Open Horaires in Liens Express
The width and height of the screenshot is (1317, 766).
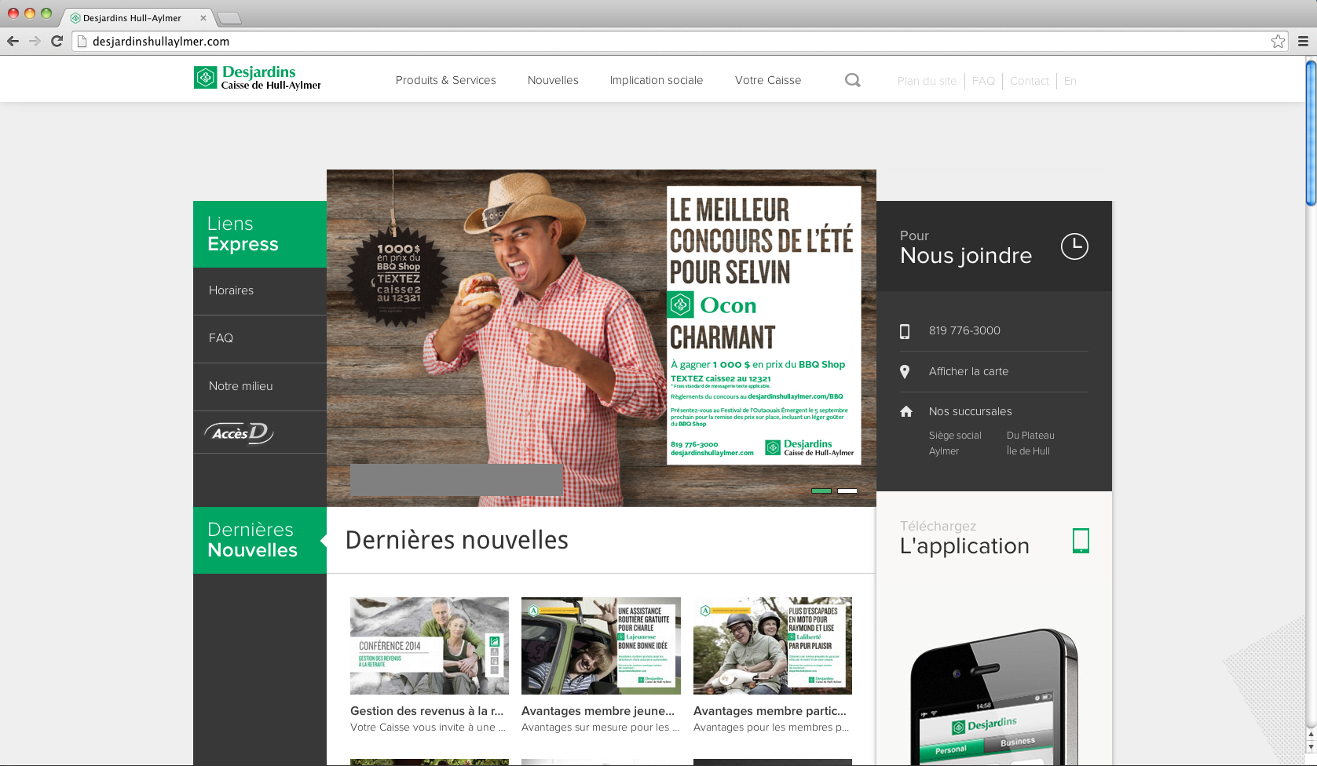(x=260, y=290)
